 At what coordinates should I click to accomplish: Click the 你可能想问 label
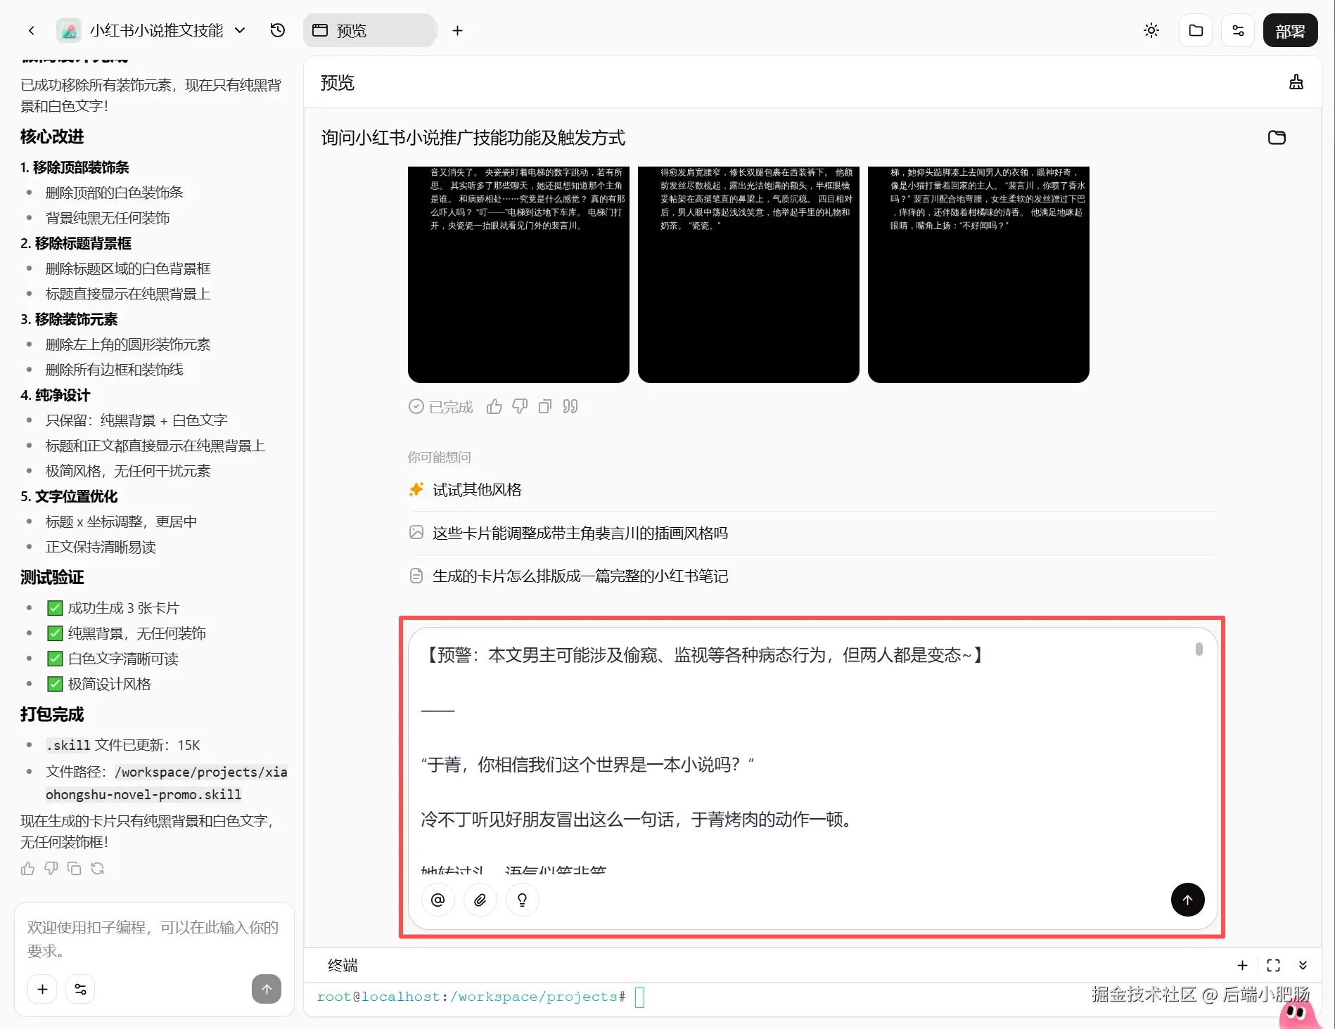click(x=439, y=458)
